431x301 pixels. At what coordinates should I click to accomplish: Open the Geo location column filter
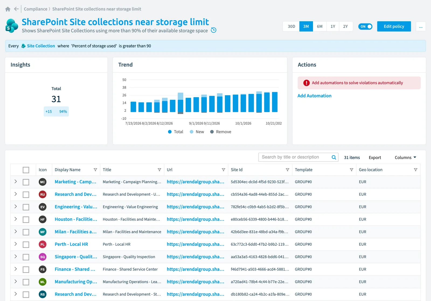[416, 170]
